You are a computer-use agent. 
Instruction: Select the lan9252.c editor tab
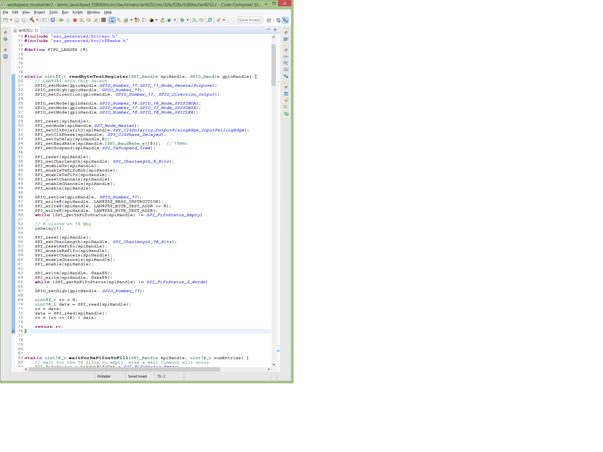point(25,30)
